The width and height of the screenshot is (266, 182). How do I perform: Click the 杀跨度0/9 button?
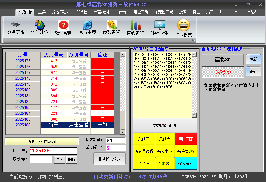(186, 151)
